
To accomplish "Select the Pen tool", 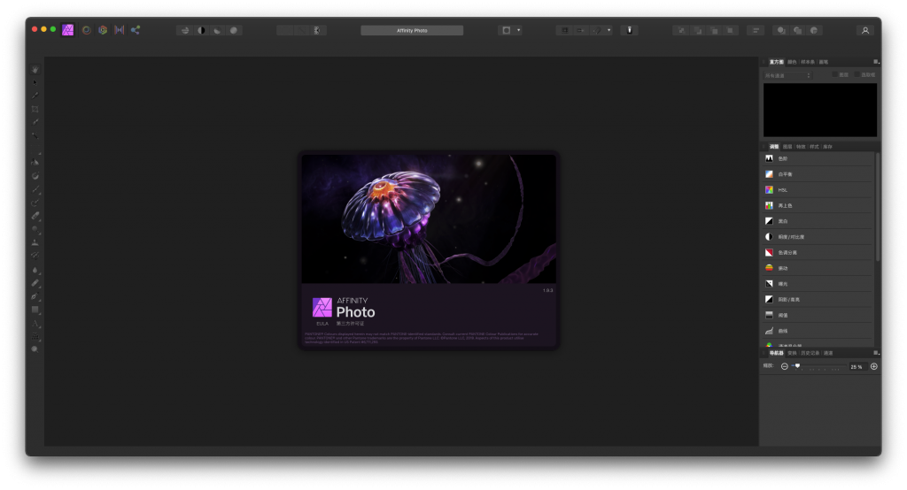I will point(35,296).
